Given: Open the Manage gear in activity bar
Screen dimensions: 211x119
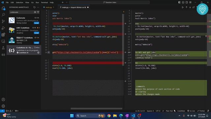Looking at the screenshot, I should coord(3,106).
